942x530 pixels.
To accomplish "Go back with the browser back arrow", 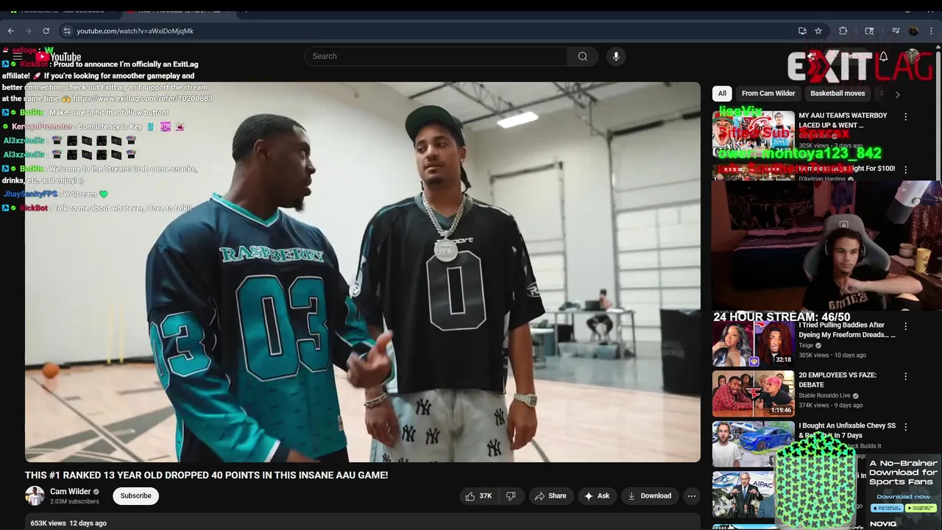I will point(10,31).
